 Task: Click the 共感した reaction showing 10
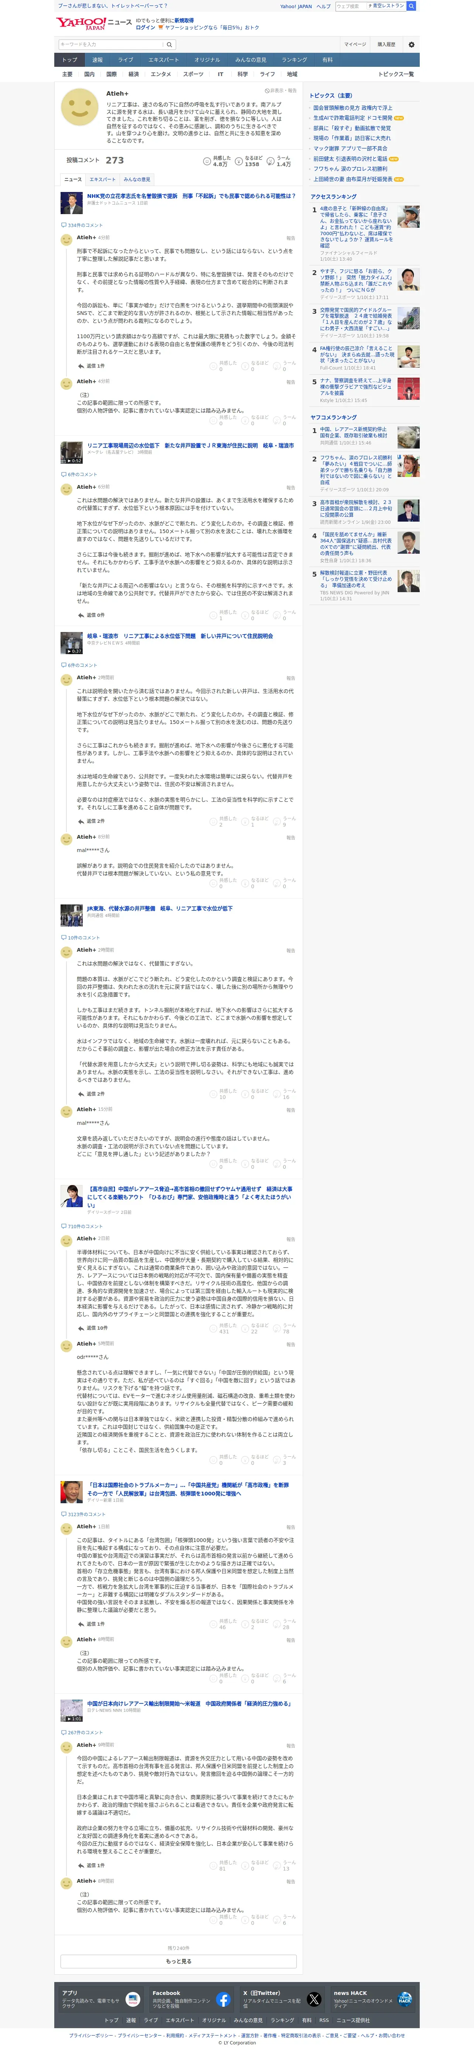pyautogui.click(x=223, y=1094)
